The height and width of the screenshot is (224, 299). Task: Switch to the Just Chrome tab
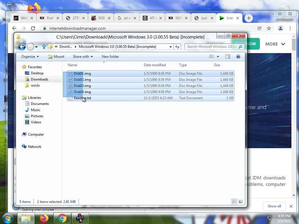point(204,18)
